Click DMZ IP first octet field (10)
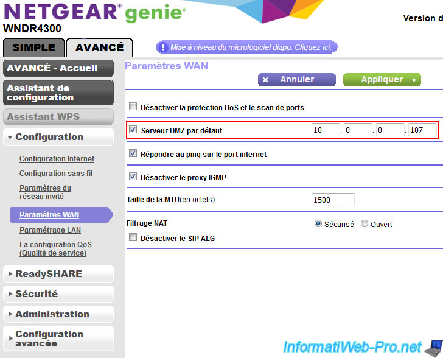Image resolution: width=443 pixels, height=358 pixels. click(326, 130)
